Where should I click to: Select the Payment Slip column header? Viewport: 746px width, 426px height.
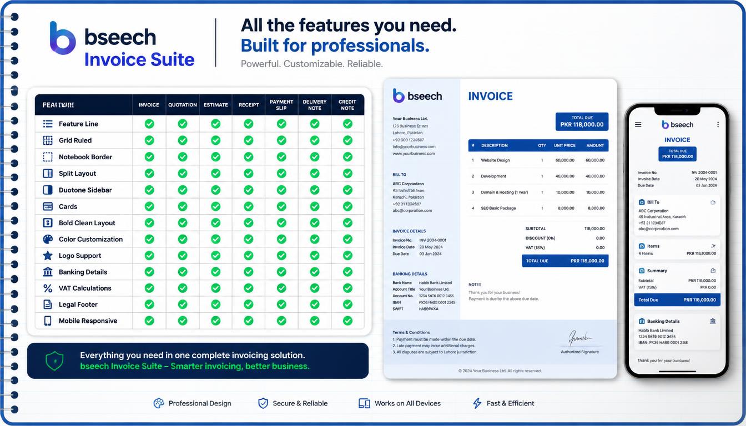(x=281, y=105)
